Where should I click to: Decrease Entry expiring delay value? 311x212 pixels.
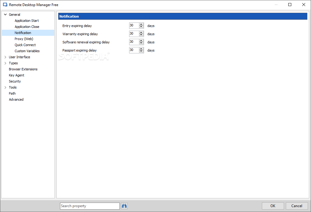(141, 27)
